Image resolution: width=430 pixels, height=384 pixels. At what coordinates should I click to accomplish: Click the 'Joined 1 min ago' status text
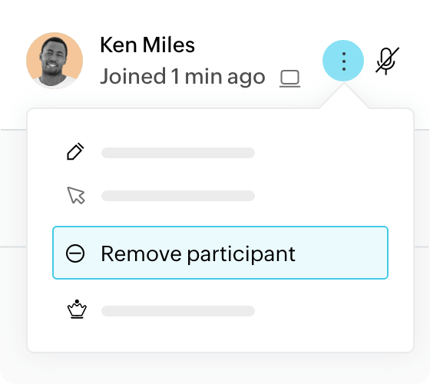click(183, 77)
